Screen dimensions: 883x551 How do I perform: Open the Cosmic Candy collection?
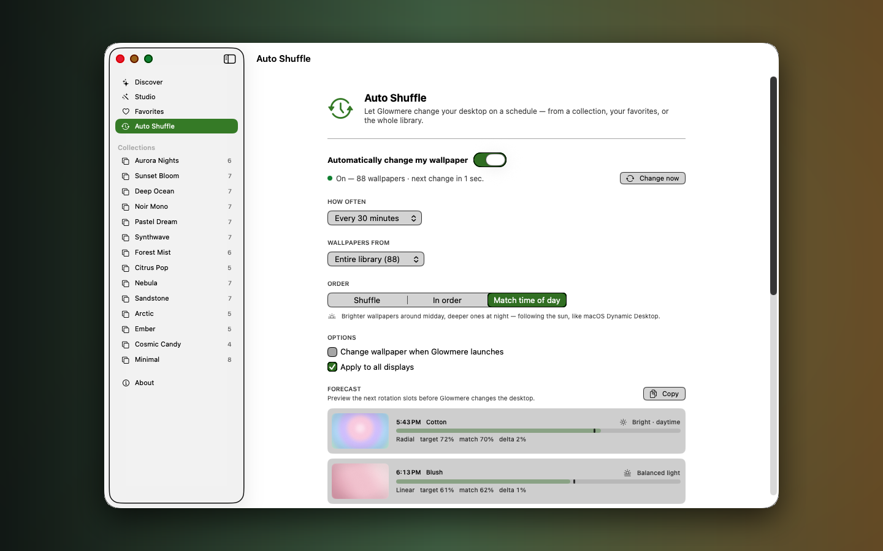[177, 345]
